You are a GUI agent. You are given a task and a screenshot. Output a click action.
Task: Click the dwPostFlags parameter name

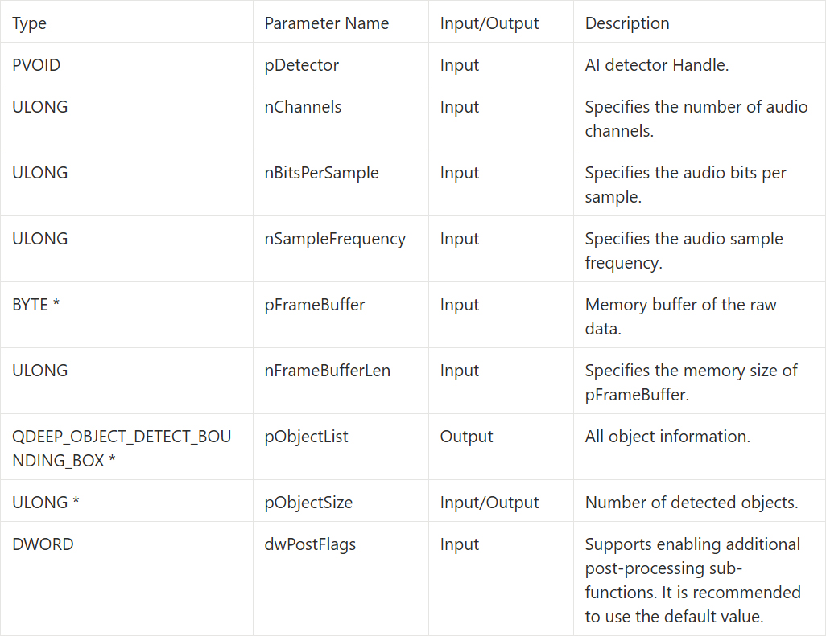point(310,544)
